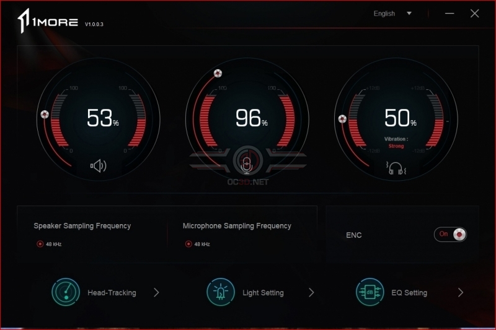This screenshot has height=330, width=496.
Task: Click the speaker volume dial knob
Action: click(x=45, y=115)
